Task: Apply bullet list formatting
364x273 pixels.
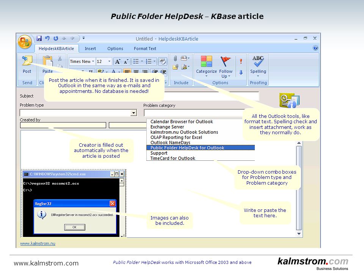Action: [x=136, y=61]
